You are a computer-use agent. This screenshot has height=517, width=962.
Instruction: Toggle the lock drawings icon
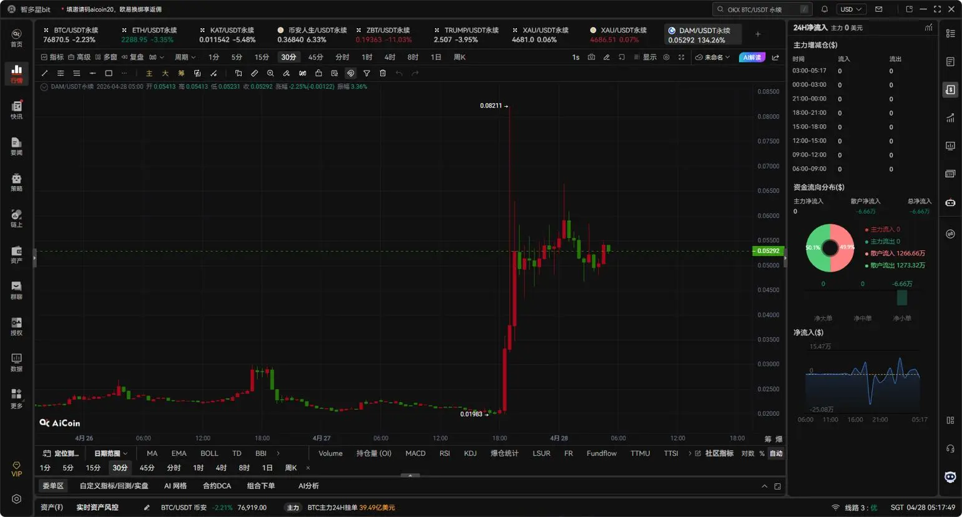318,73
